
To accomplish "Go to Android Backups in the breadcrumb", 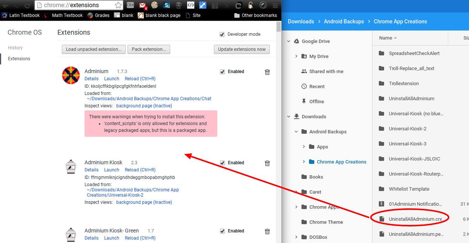I will coord(344,21).
